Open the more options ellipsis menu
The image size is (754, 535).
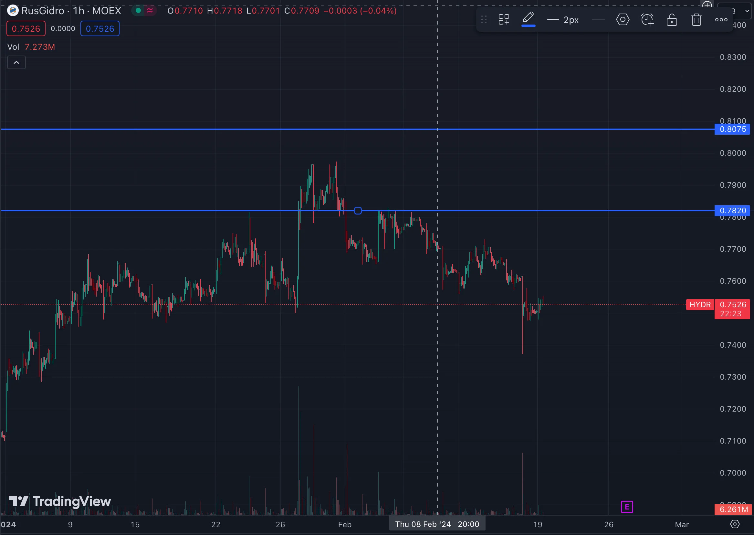point(721,20)
